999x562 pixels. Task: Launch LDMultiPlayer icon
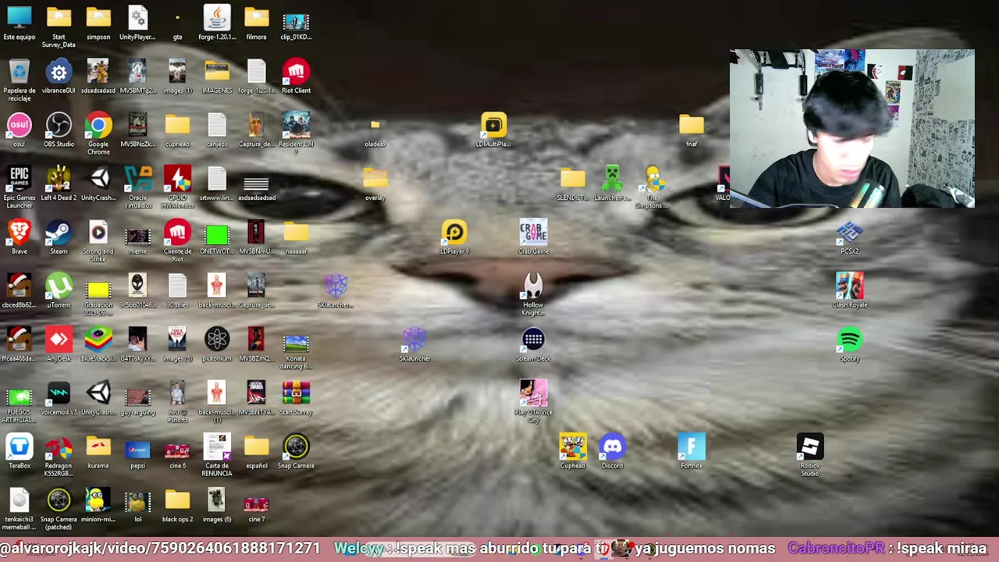pyautogui.click(x=494, y=130)
